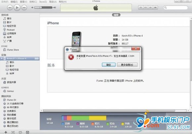Open the 高级(A) menu

click(53, 2)
